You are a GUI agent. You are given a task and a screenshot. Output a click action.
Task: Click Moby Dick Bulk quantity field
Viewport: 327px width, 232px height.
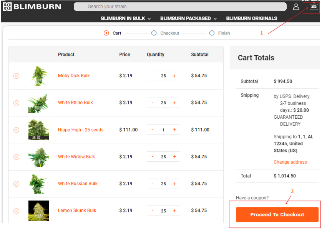coord(164,76)
